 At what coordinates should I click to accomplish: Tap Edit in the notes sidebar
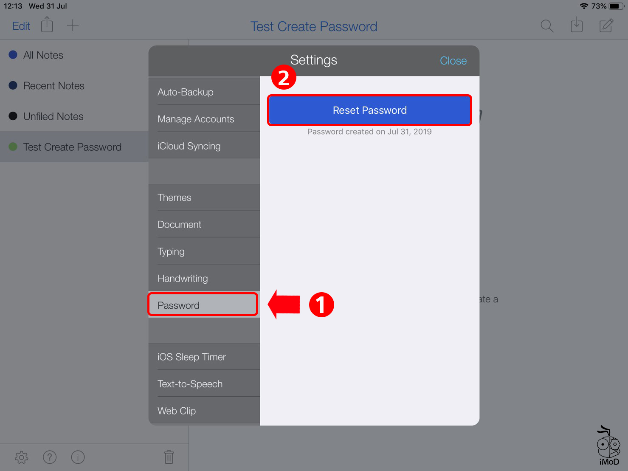tap(21, 26)
